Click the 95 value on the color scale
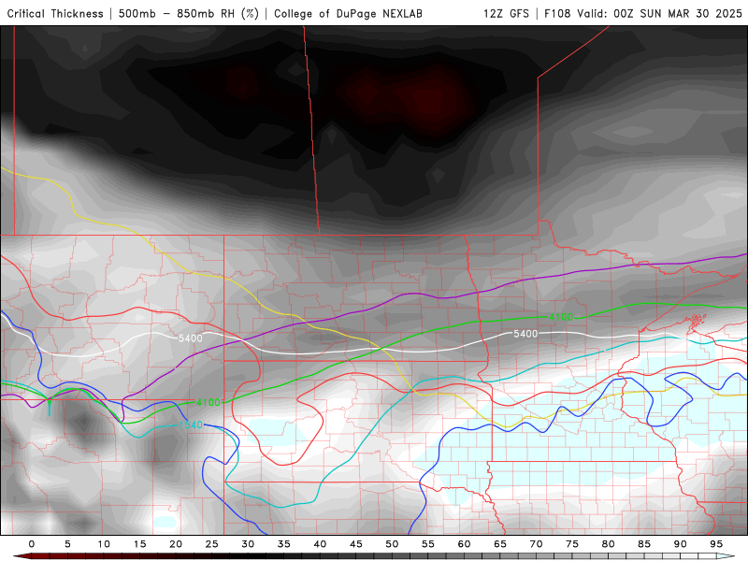The width and height of the screenshot is (748, 561). 716,544
